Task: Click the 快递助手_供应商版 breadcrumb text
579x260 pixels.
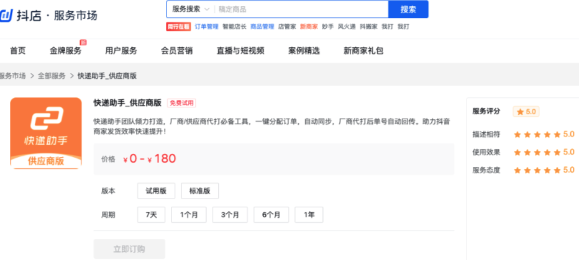Action: [107, 76]
